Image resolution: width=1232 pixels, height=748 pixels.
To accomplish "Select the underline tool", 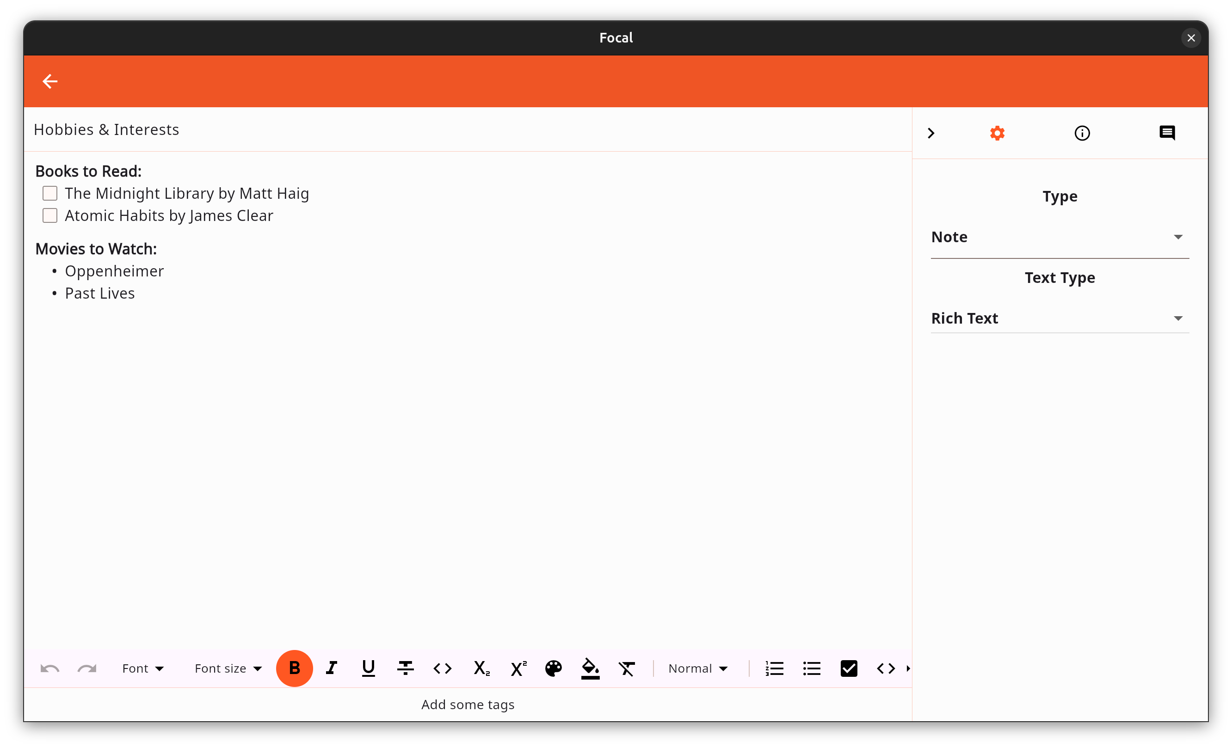I will [x=369, y=668].
